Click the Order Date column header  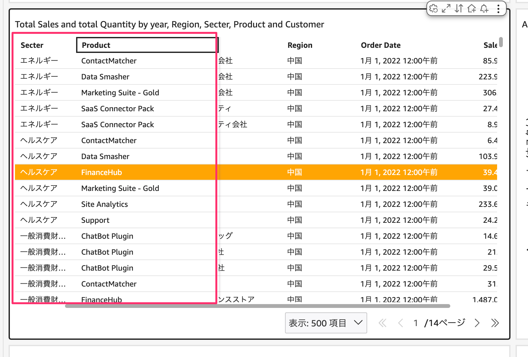(381, 45)
